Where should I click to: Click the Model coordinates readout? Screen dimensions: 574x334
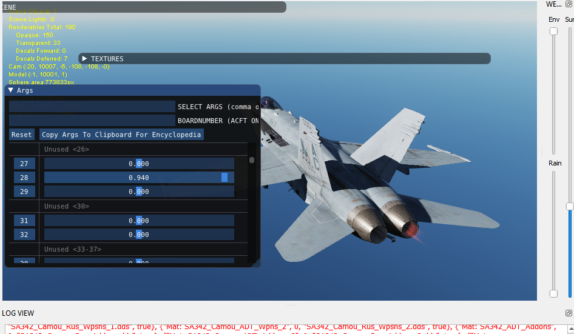pyautogui.click(x=38, y=75)
